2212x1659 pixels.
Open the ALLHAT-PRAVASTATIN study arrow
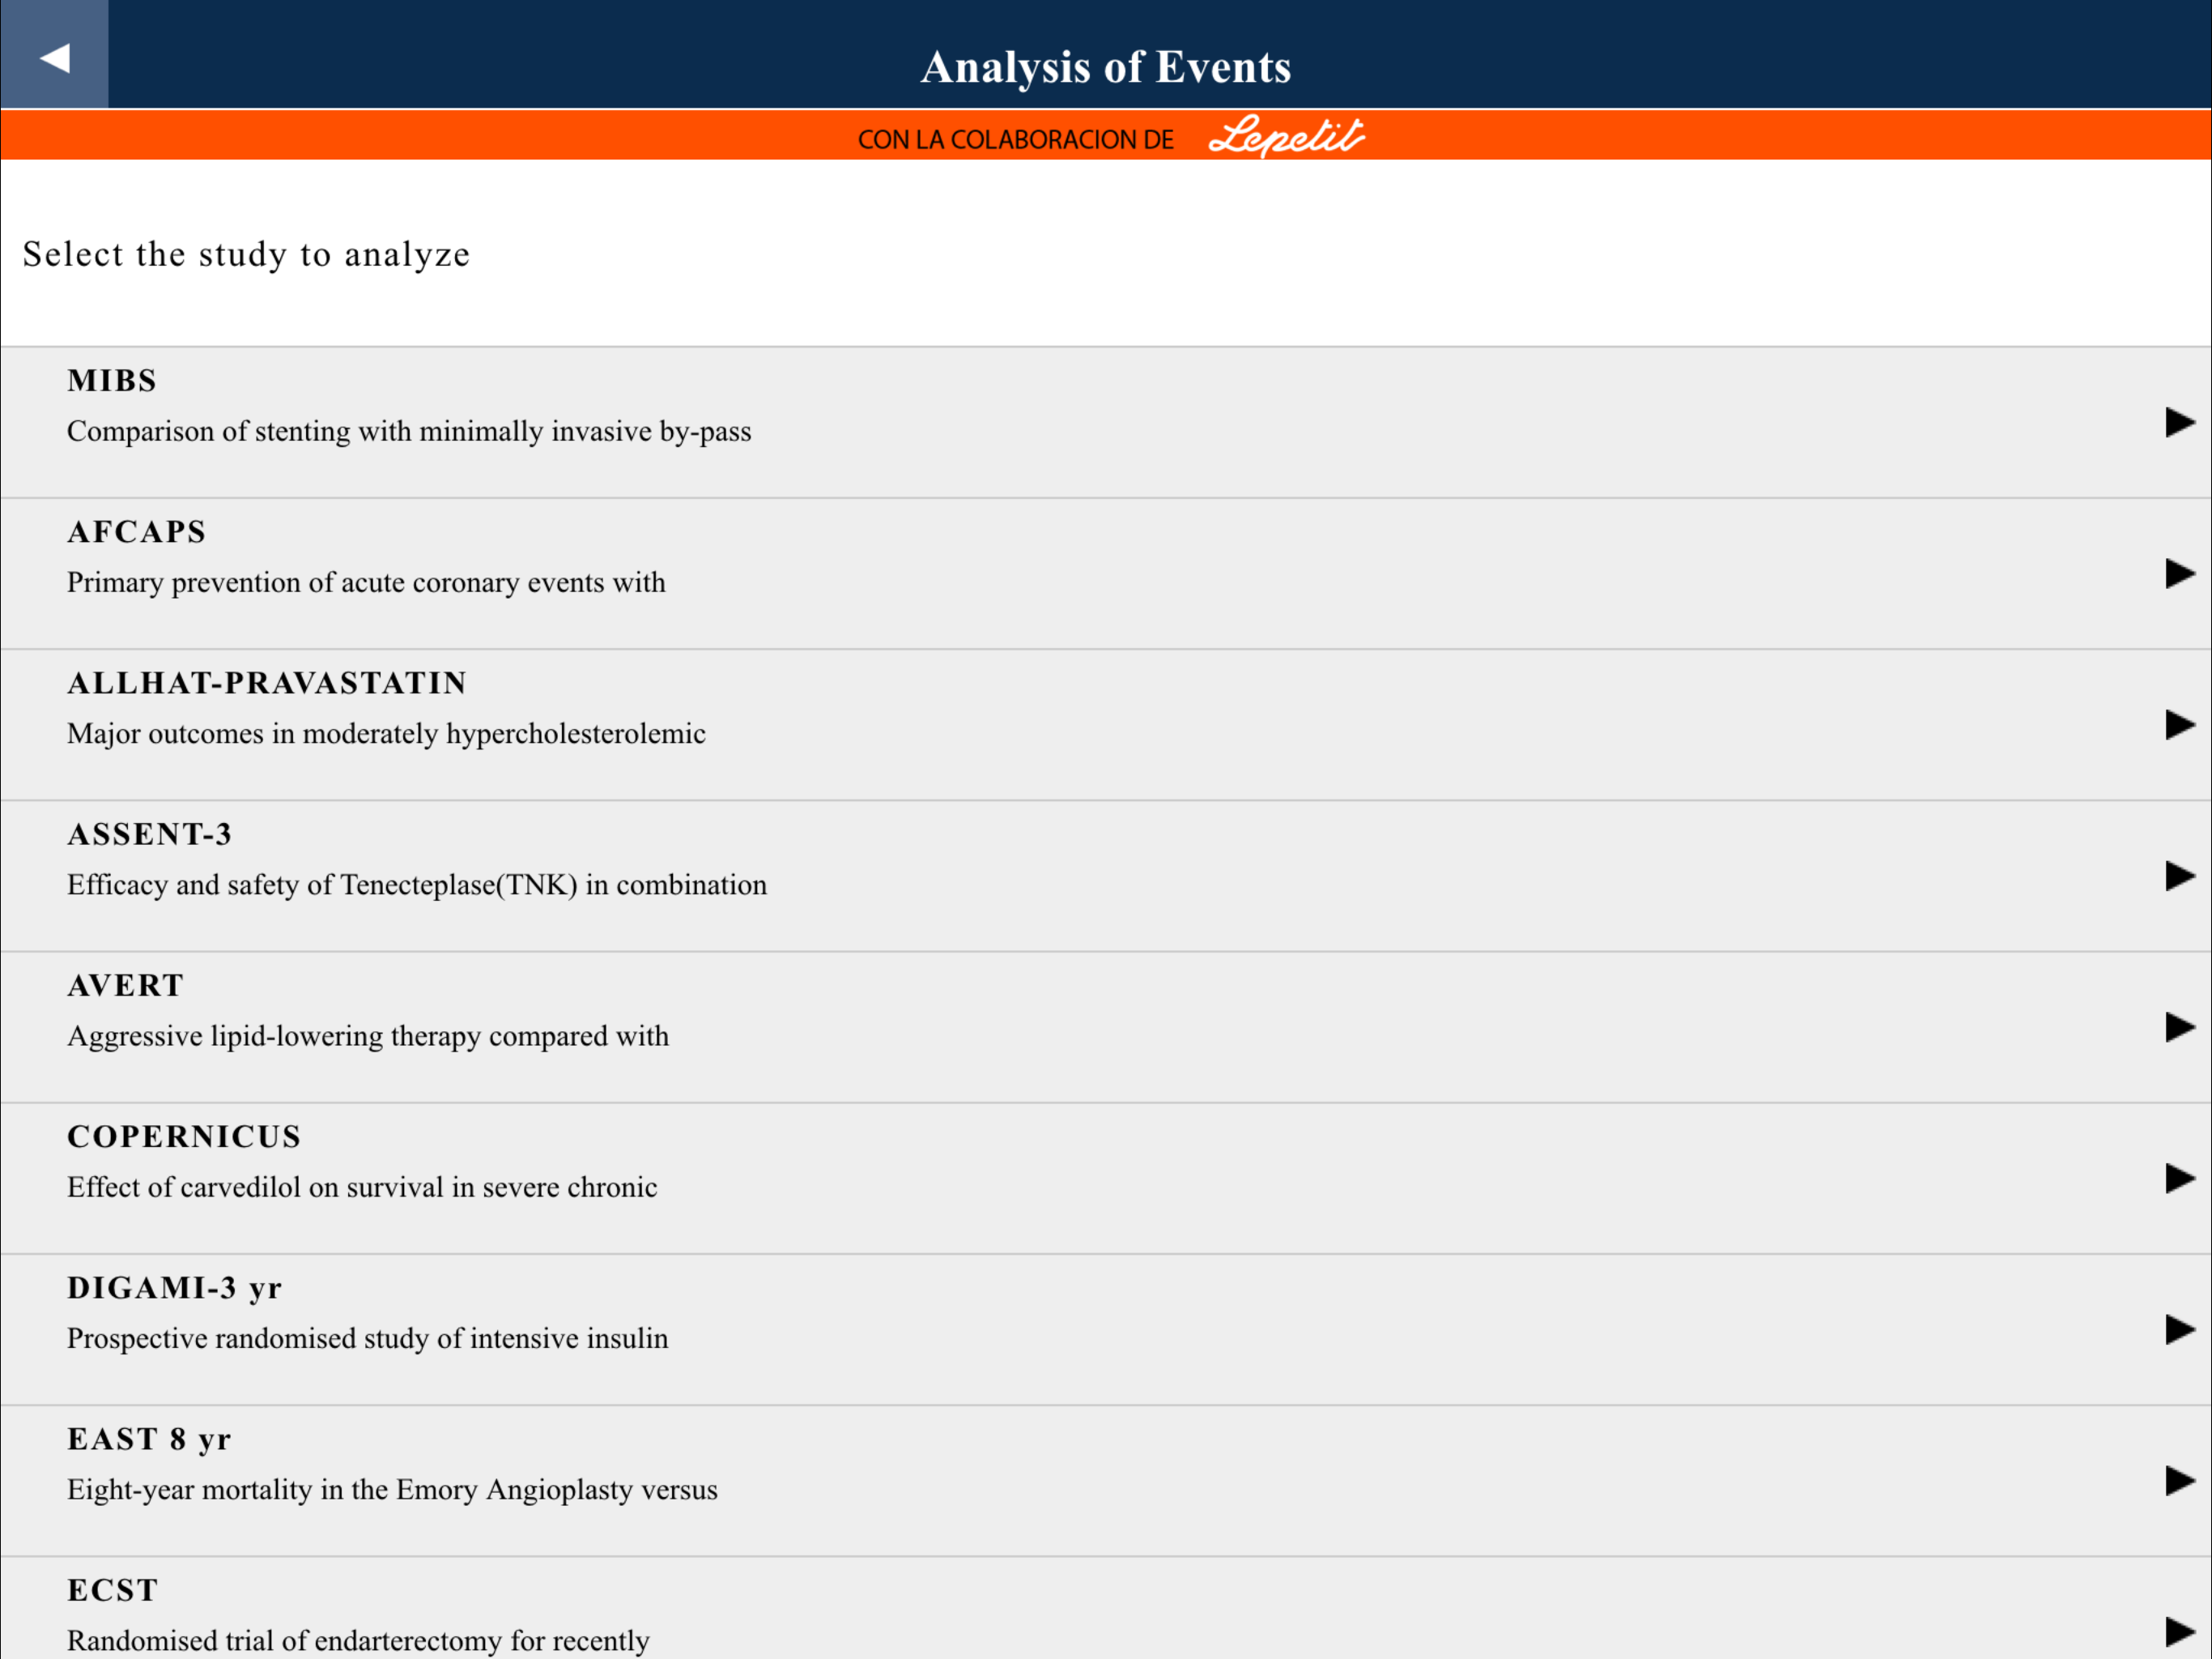(2180, 724)
